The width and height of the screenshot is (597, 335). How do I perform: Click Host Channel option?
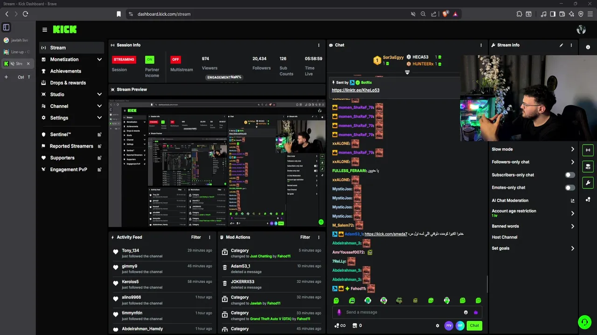tap(504, 237)
